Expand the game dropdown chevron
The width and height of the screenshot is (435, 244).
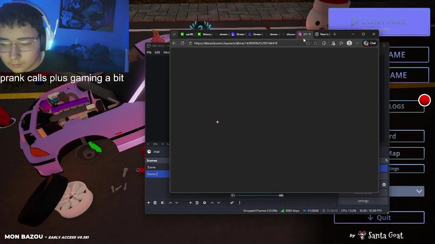coord(419,191)
